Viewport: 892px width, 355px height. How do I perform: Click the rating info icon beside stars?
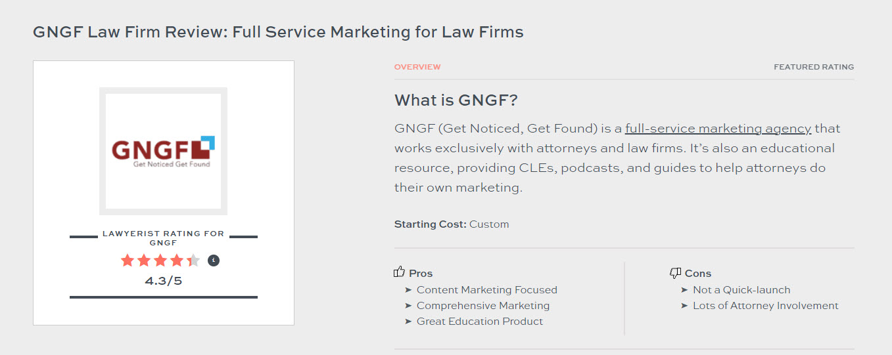tap(214, 261)
